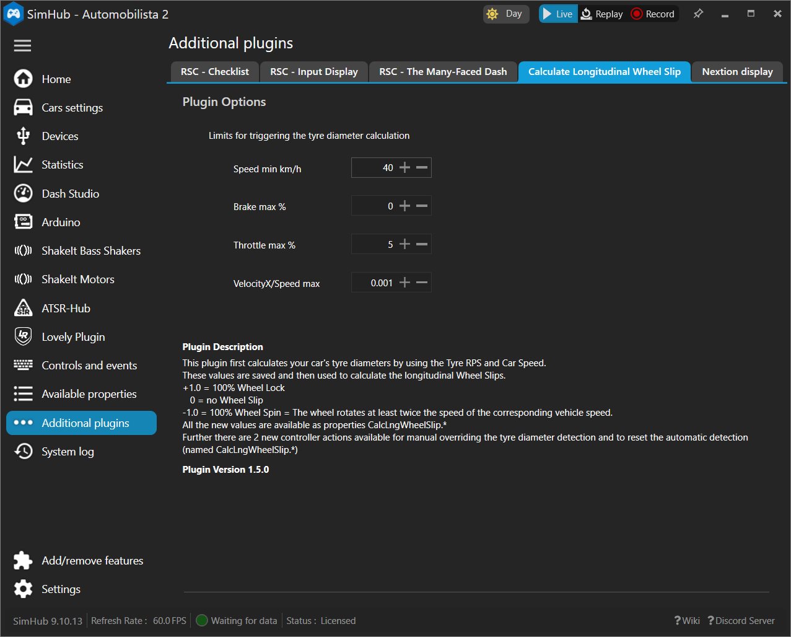Click the Brake max value field
The width and height of the screenshot is (791, 637).
click(374, 206)
